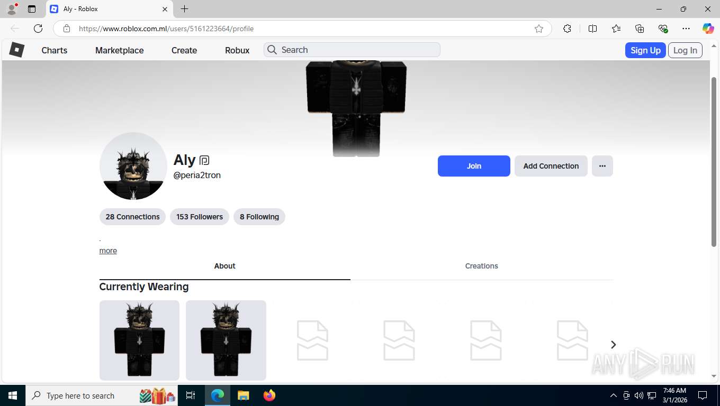
Task: Click Add Connection button
Action: coord(551,166)
